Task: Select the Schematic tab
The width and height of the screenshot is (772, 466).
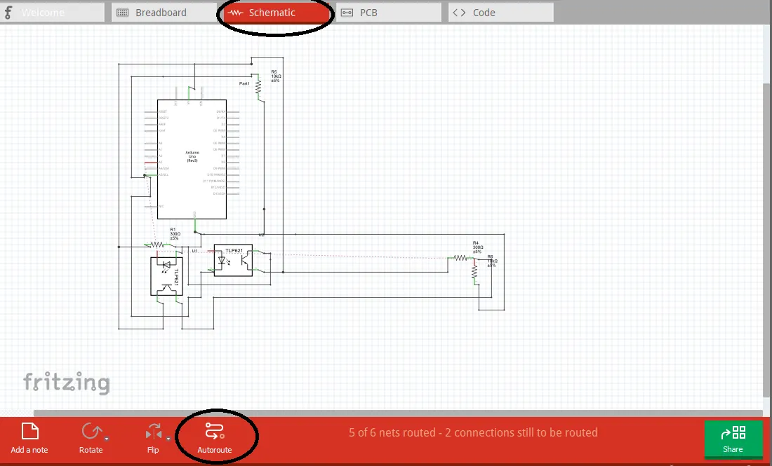Action: (277, 13)
